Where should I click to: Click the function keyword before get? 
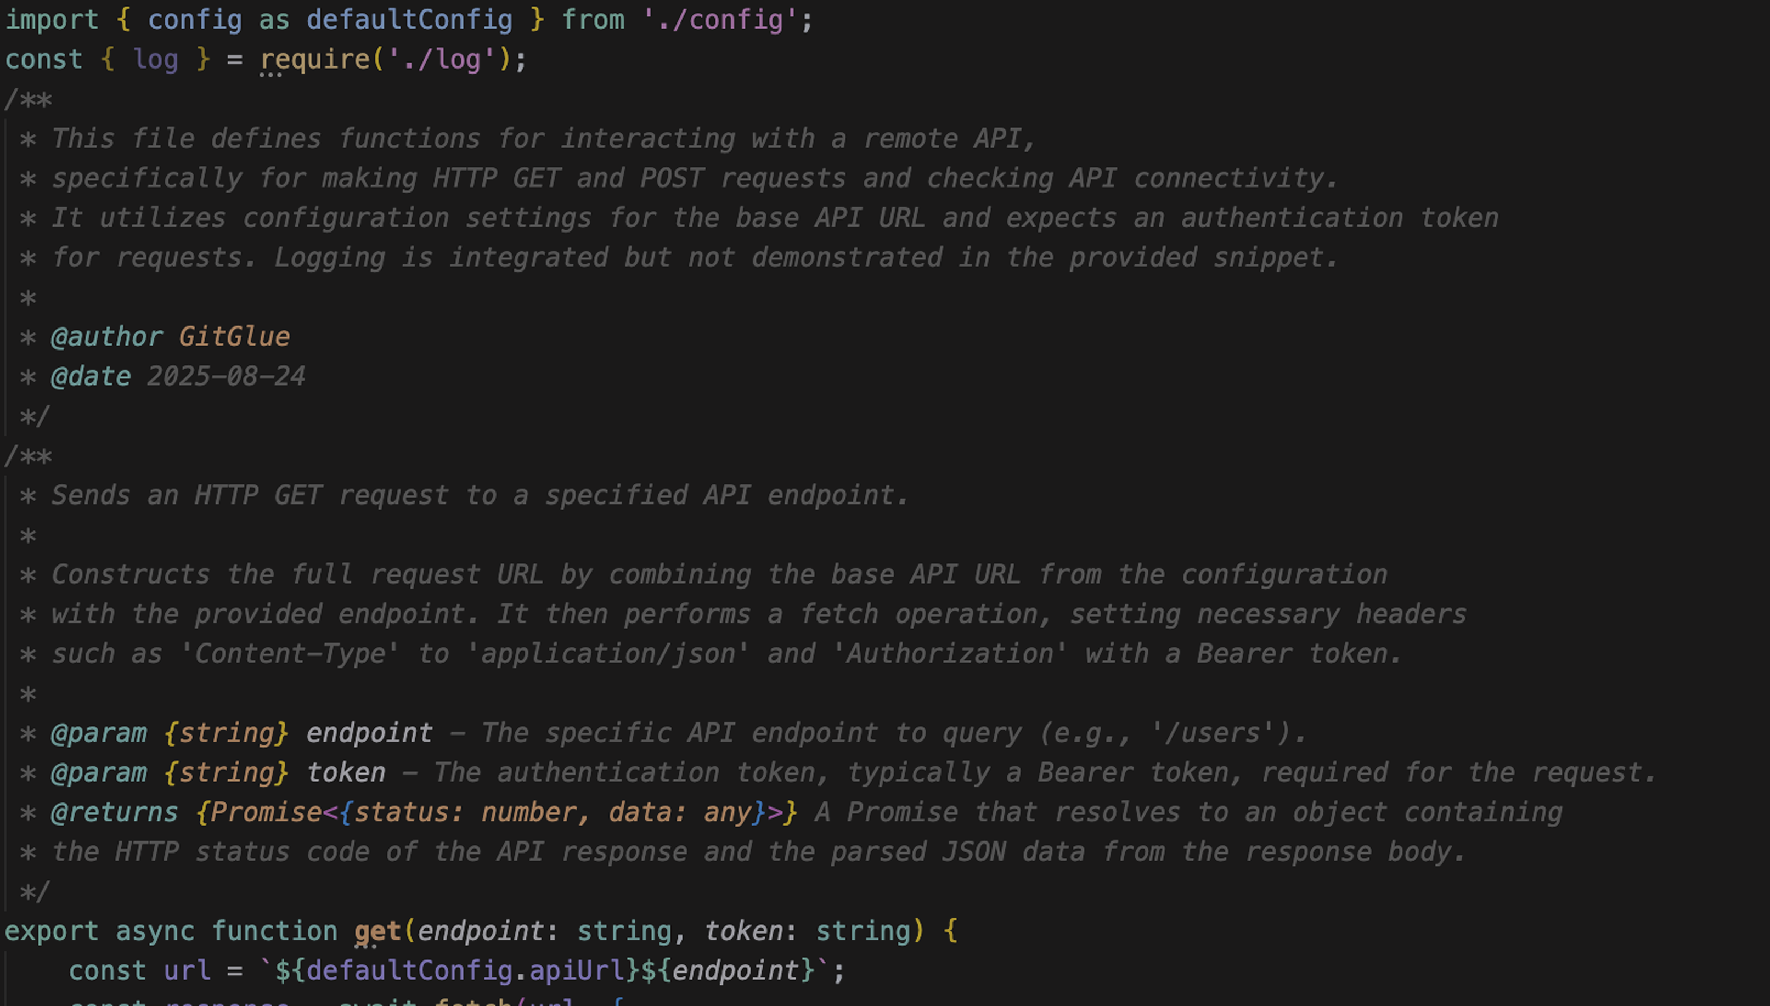274,931
